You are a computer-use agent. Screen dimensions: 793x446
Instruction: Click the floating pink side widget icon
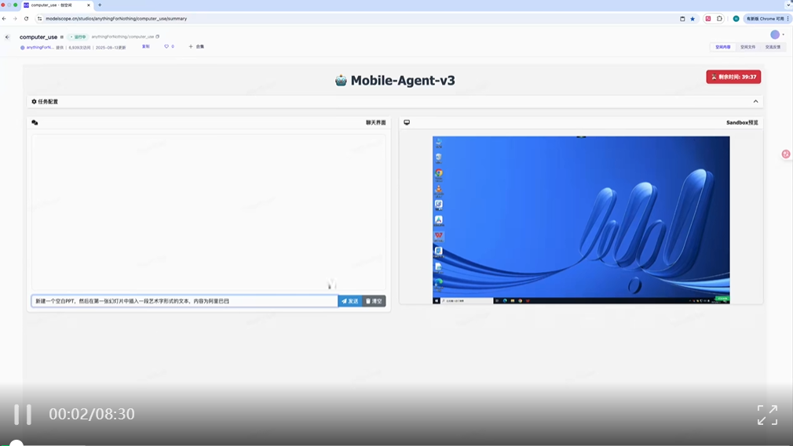point(786,154)
